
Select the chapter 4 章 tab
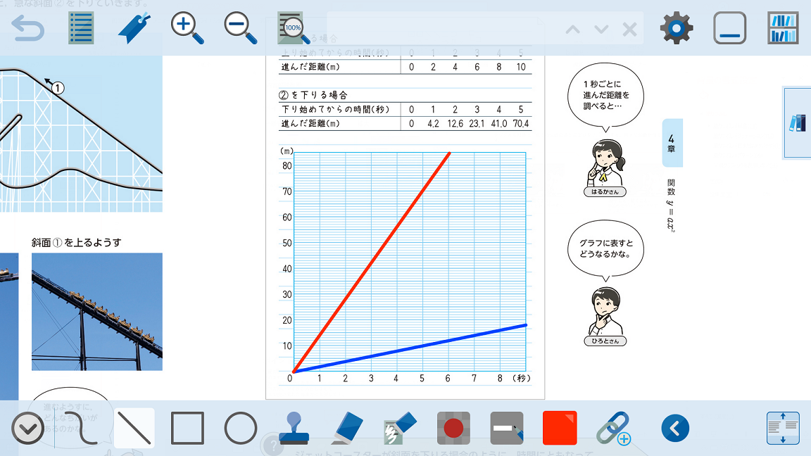click(672, 144)
